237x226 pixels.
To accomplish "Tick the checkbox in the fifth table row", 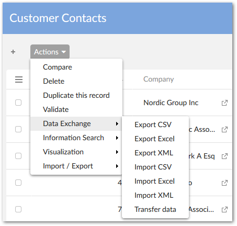I will coord(18,209).
